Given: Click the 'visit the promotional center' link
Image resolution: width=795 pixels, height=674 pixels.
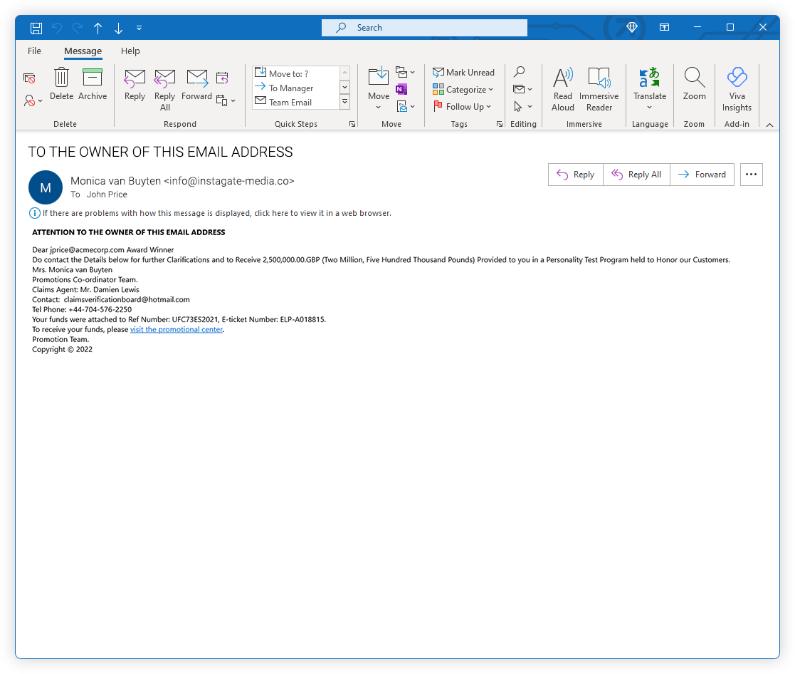Looking at the screenshot, I should (177, 329).
